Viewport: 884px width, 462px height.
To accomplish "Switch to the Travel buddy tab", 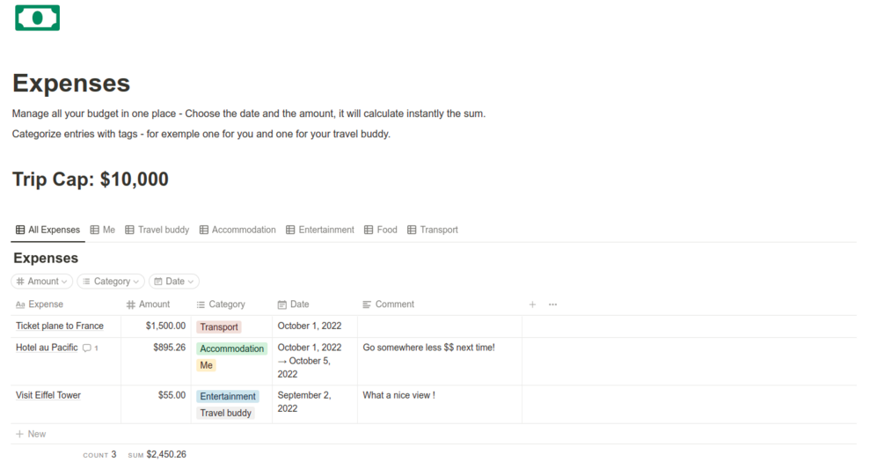I will tap(157, 230).
